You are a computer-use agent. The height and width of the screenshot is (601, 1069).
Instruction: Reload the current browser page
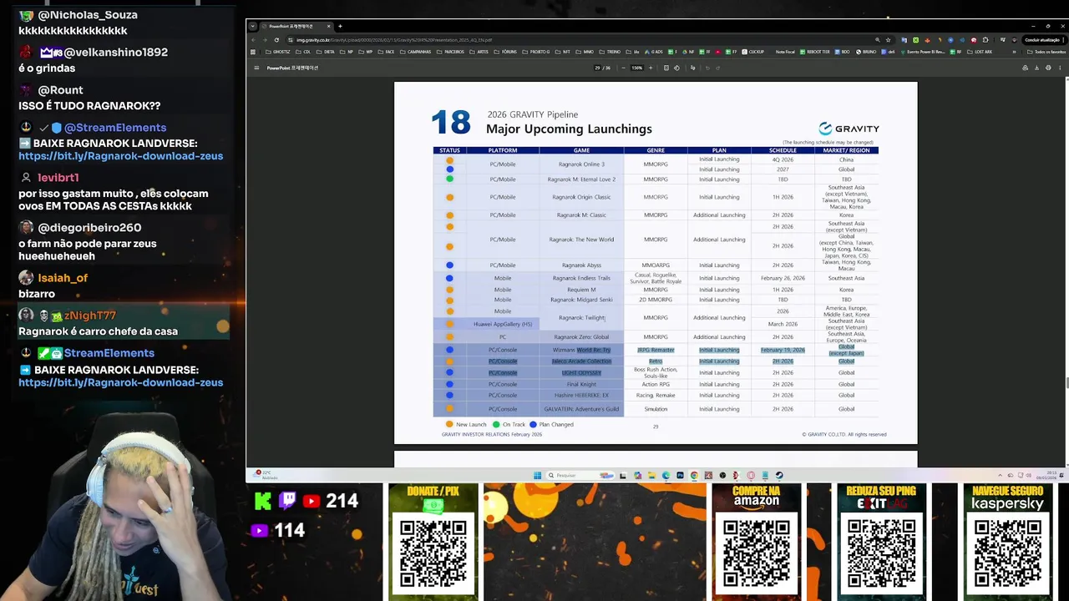click(x=276, y=40)
